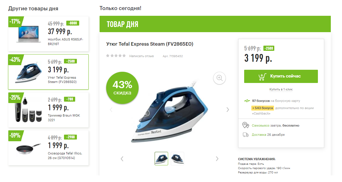This screenshot has height=182, width=342.
Task: Open the Tefal Illico frying pan deal
Action: pyautogui.click(x=48, y=148)
